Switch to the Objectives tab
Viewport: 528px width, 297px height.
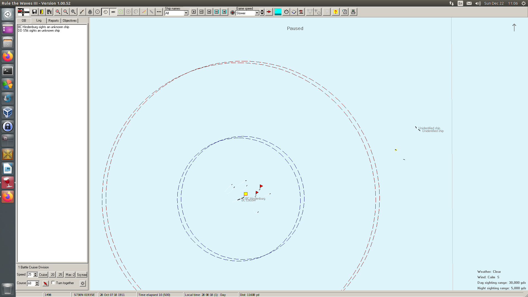(70, 21)
